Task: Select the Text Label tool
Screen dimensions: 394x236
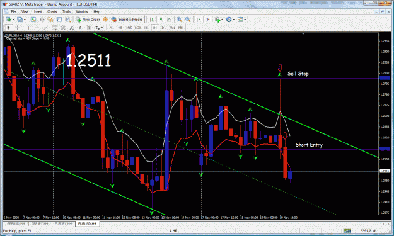Action: 89,28
